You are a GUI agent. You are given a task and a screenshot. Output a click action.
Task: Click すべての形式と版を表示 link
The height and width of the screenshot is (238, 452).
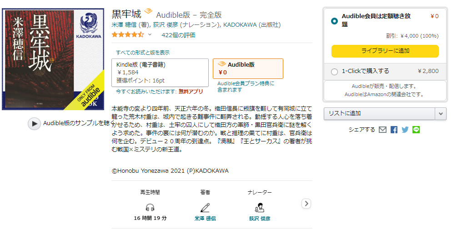click(x=143, y=53)
